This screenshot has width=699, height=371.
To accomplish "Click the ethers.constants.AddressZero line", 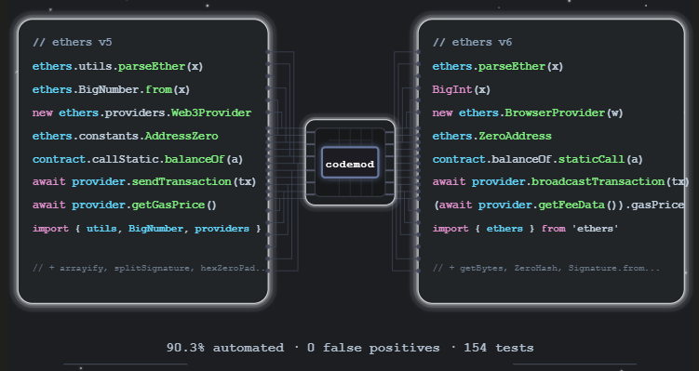I will pos(126,136).
